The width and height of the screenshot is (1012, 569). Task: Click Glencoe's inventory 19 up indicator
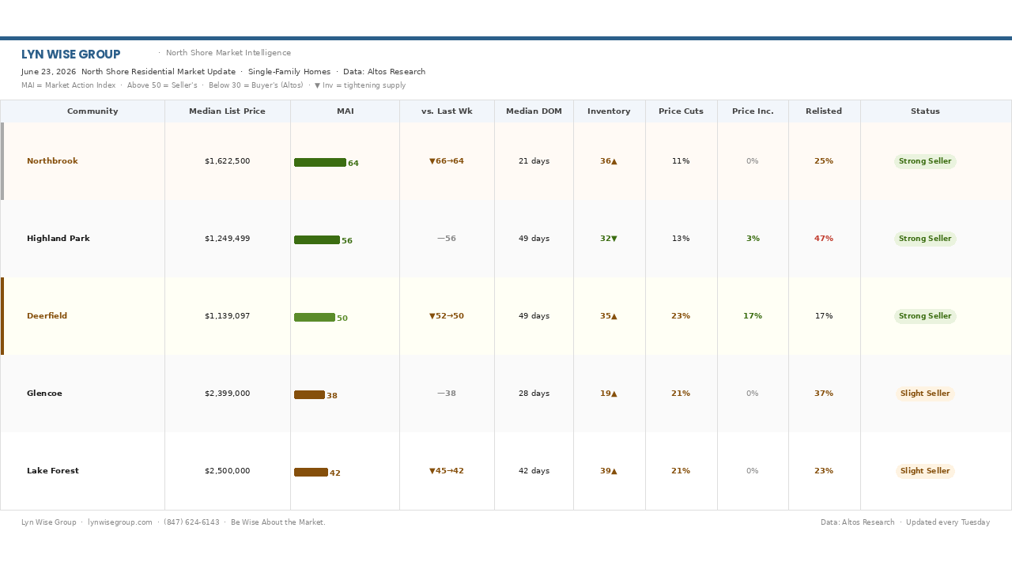tap(609, 394)
